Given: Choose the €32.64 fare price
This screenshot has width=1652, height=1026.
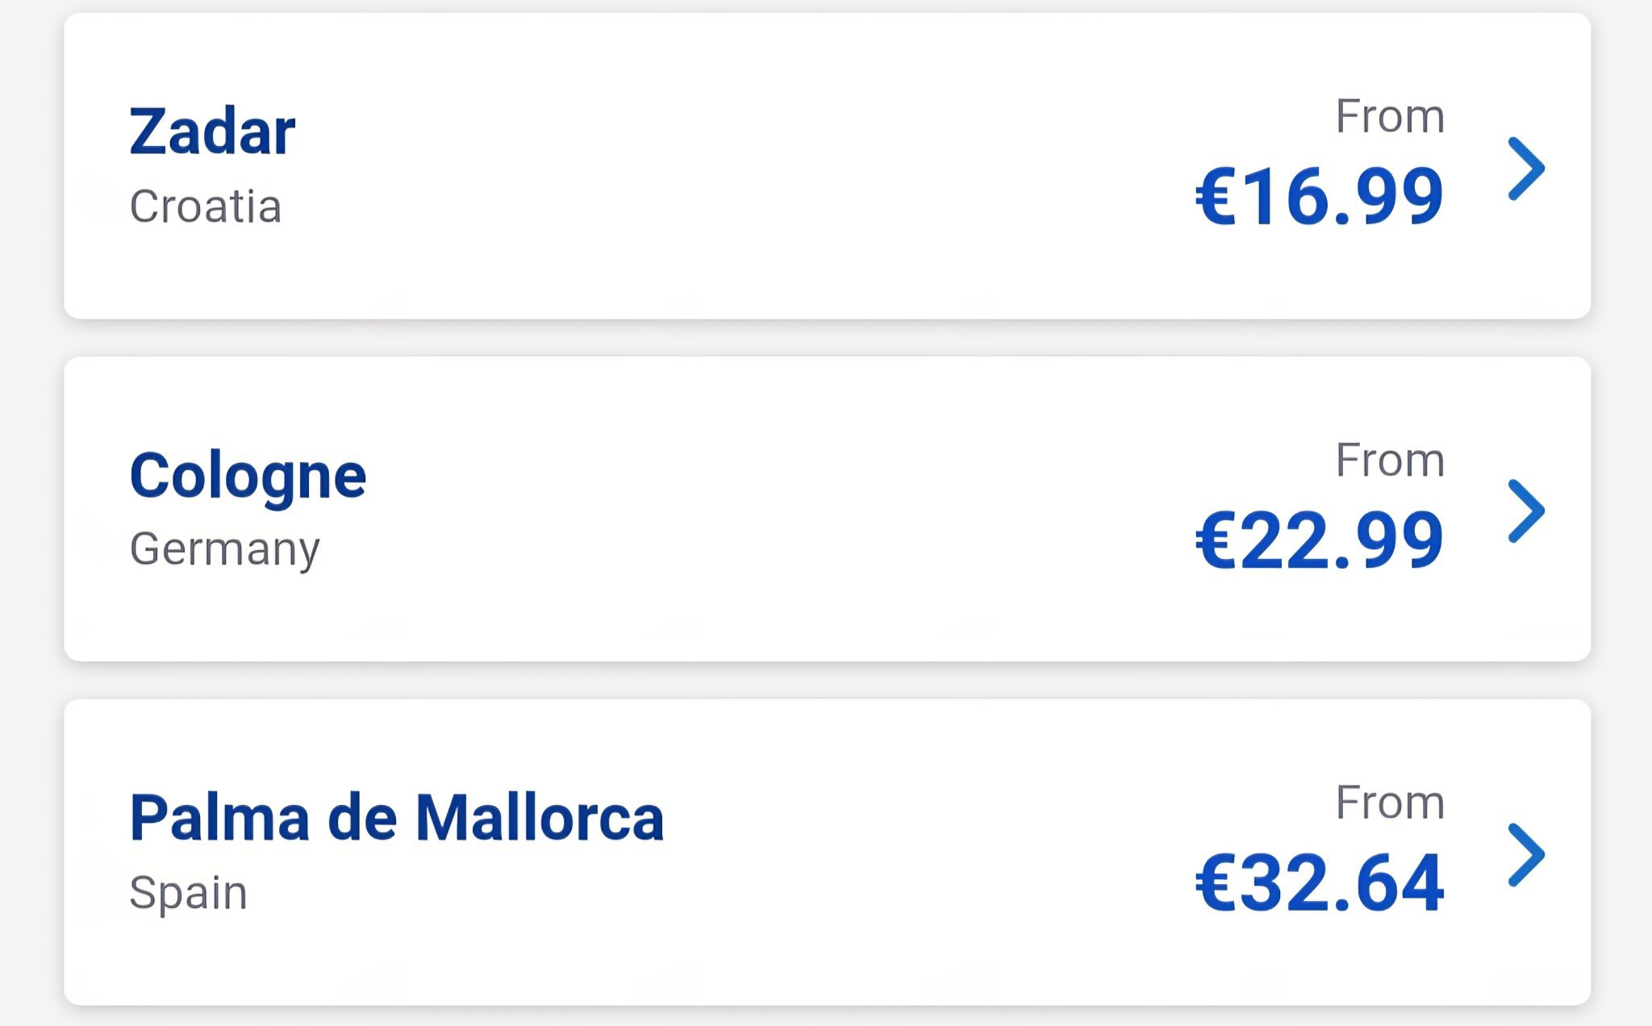Looking at the screenshot, I should pyautogui.click(x=1320, y=883).
